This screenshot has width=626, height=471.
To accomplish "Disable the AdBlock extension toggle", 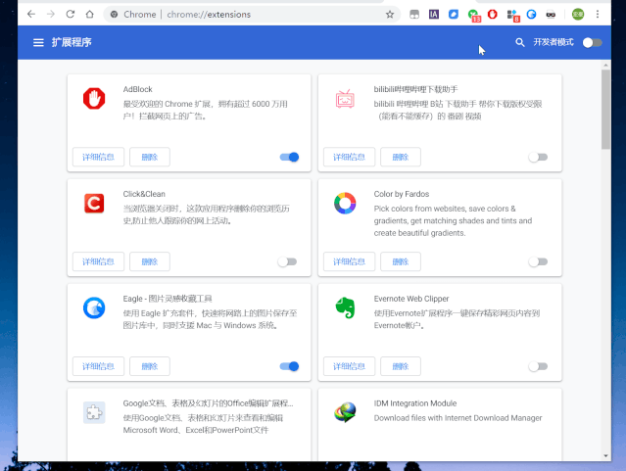I will coord(289,157).
